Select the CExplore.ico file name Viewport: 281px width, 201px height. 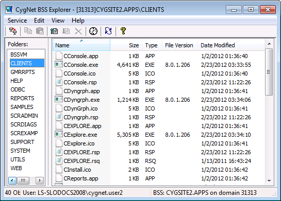[x=79, y=143]
